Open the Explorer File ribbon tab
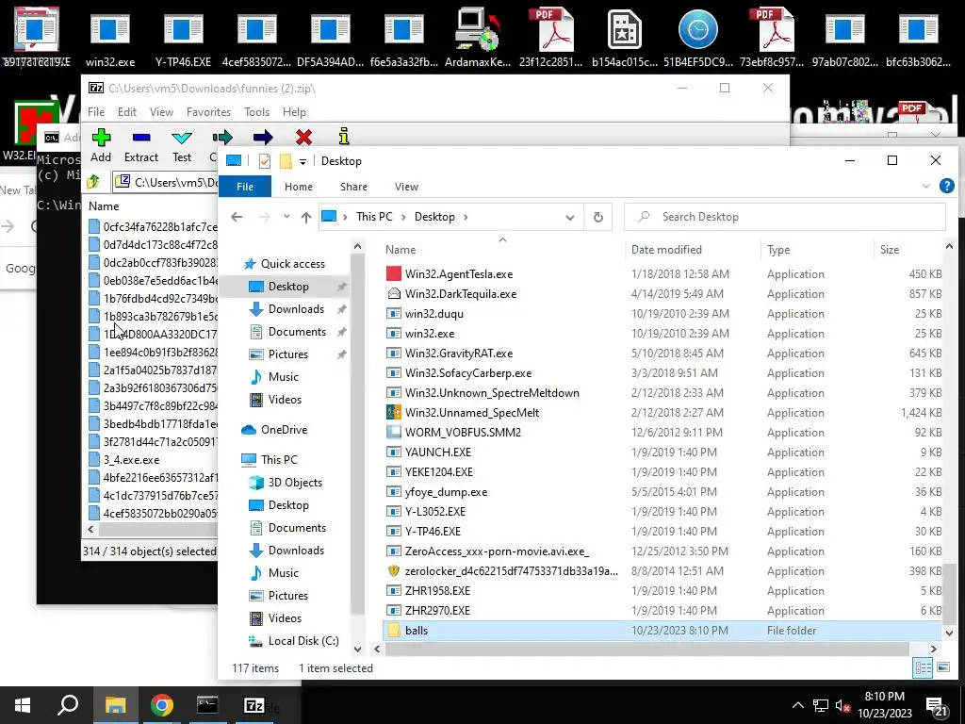The height and width of the screenshot is (724, 965). coord(245,187)
